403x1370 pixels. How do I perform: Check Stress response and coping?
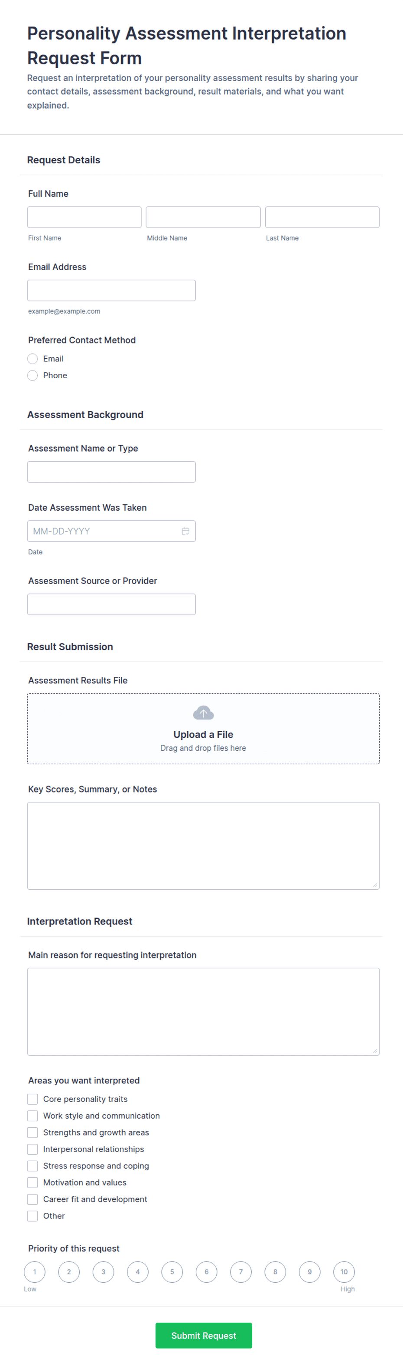coord(32,1166)
